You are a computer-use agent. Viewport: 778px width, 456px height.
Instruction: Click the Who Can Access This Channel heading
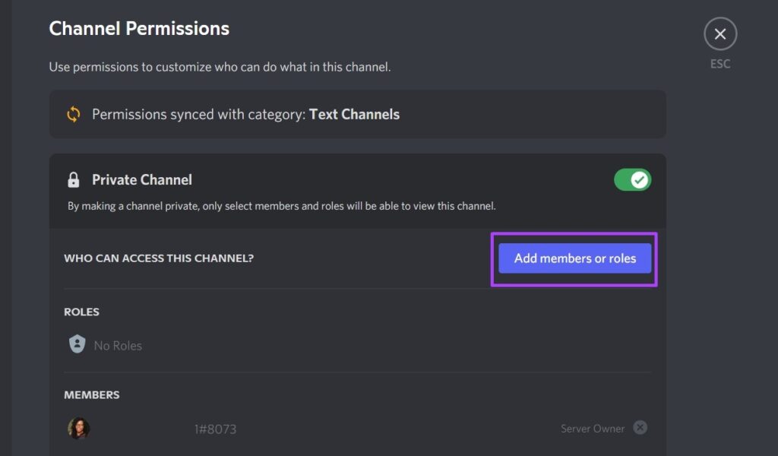[x=159, y=258]
